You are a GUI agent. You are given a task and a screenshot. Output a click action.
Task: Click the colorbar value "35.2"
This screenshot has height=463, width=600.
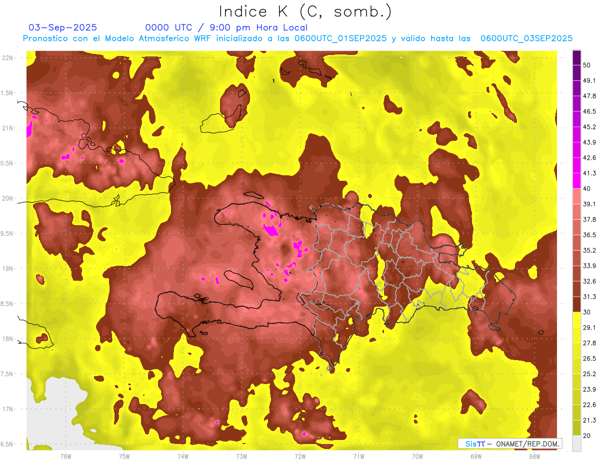[x=589, y=250]
